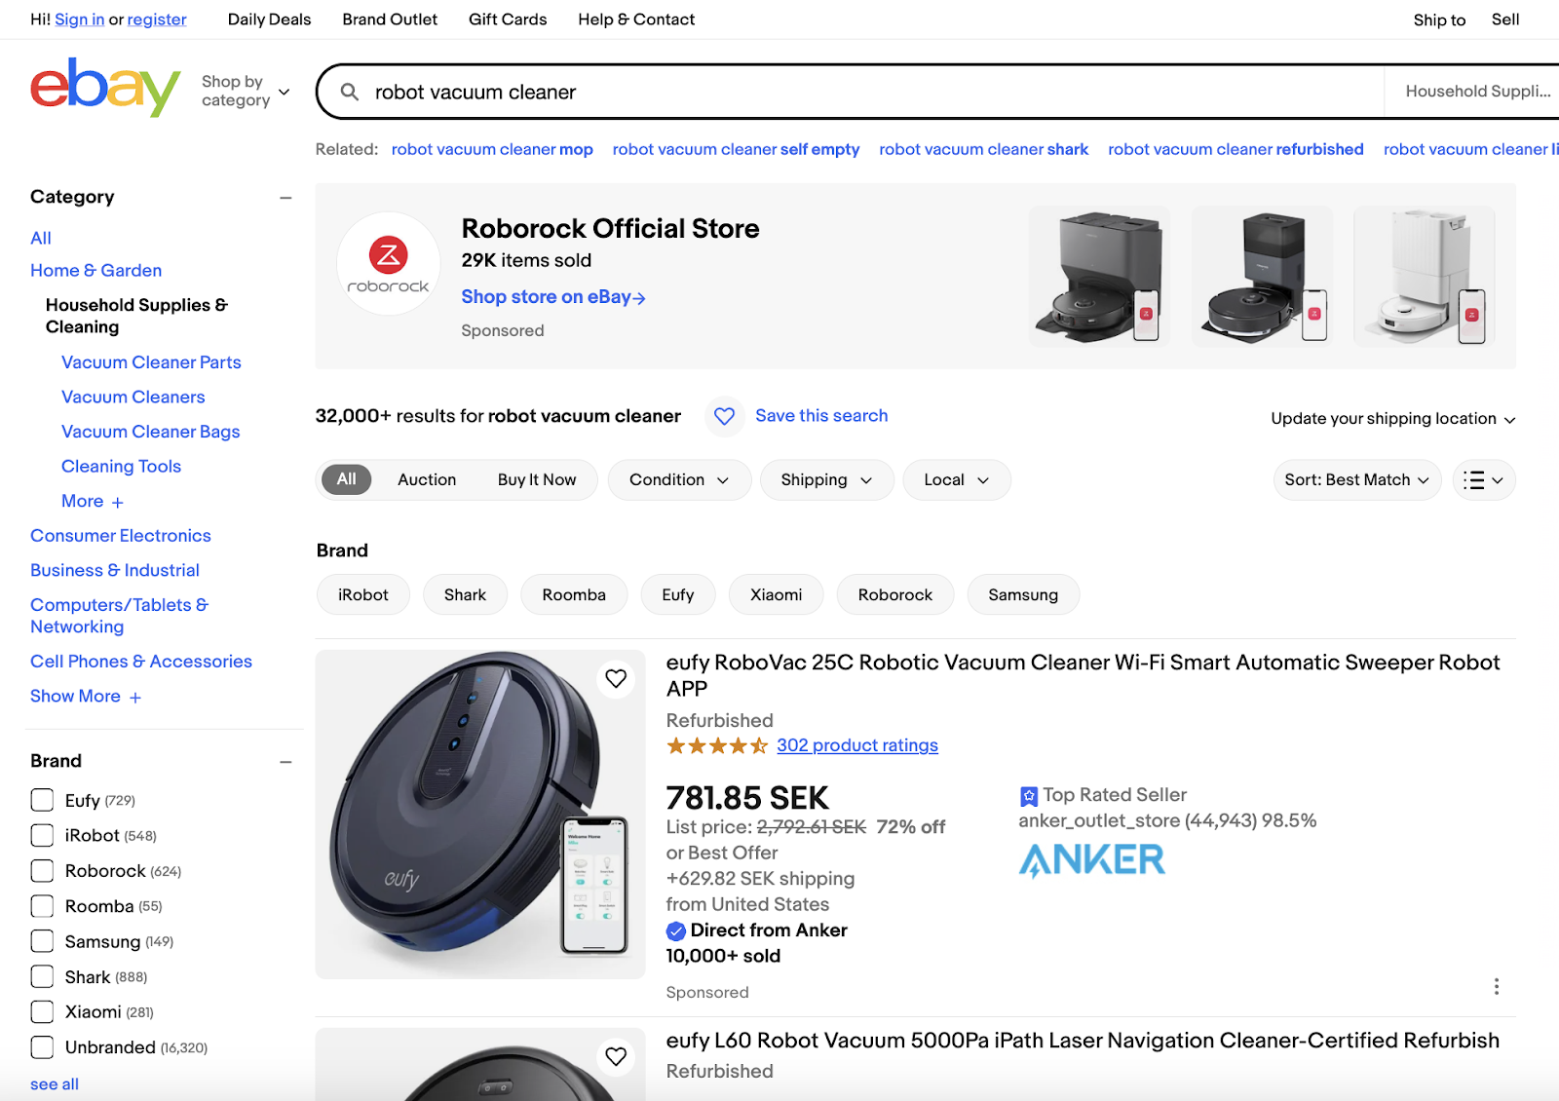Open Brand Outlet in top menu

coord(390,19)
